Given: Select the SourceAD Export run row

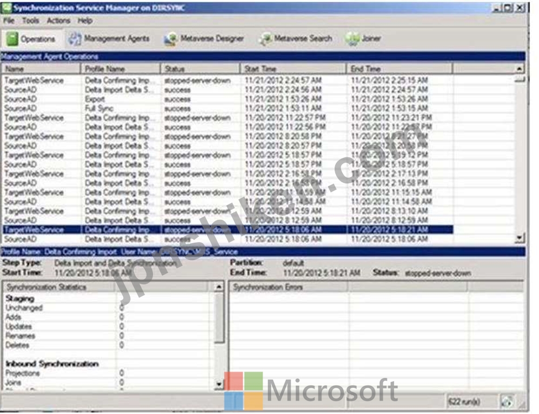Looking at the screenshot, I should [x=228, y=99].
